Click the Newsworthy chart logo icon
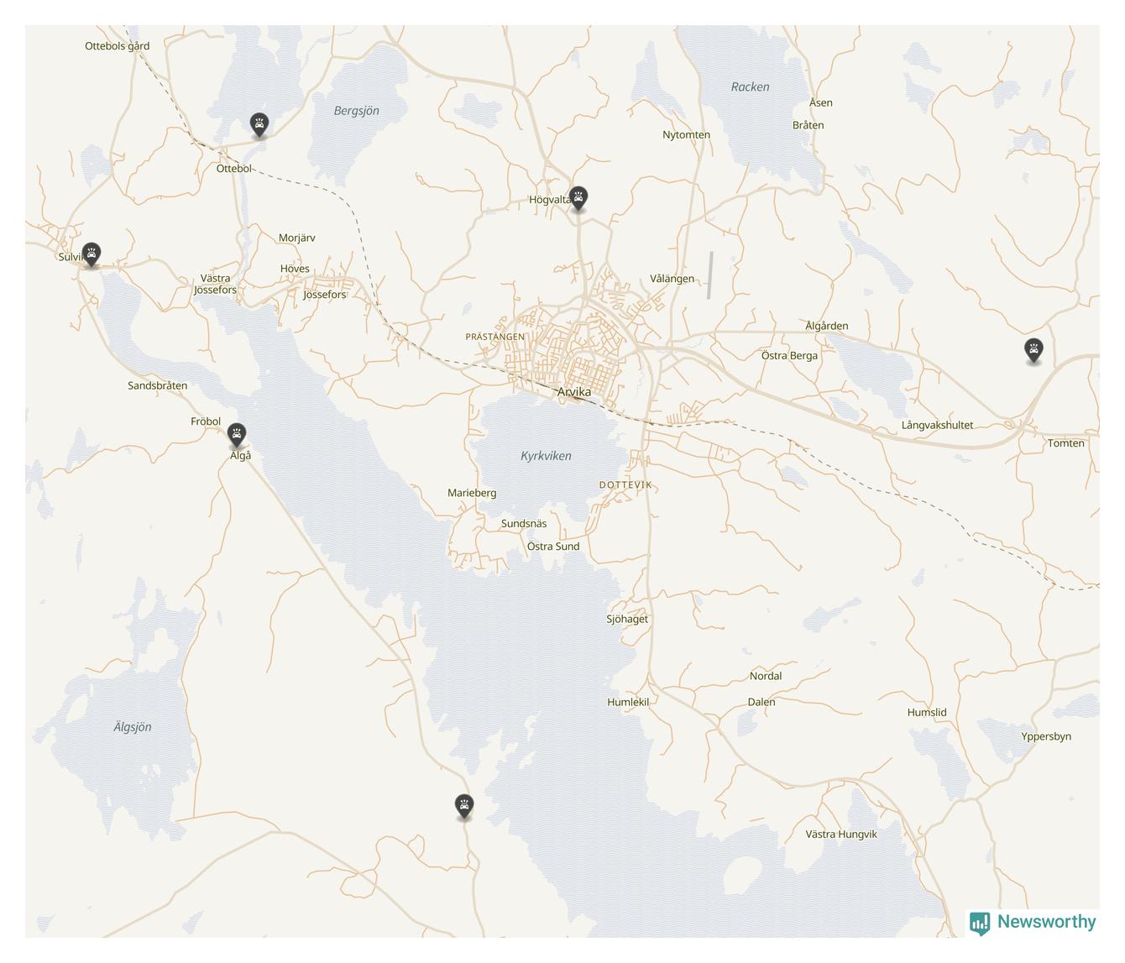The height and width of the screenshot is (963, 1125). (x=979, y=923)
